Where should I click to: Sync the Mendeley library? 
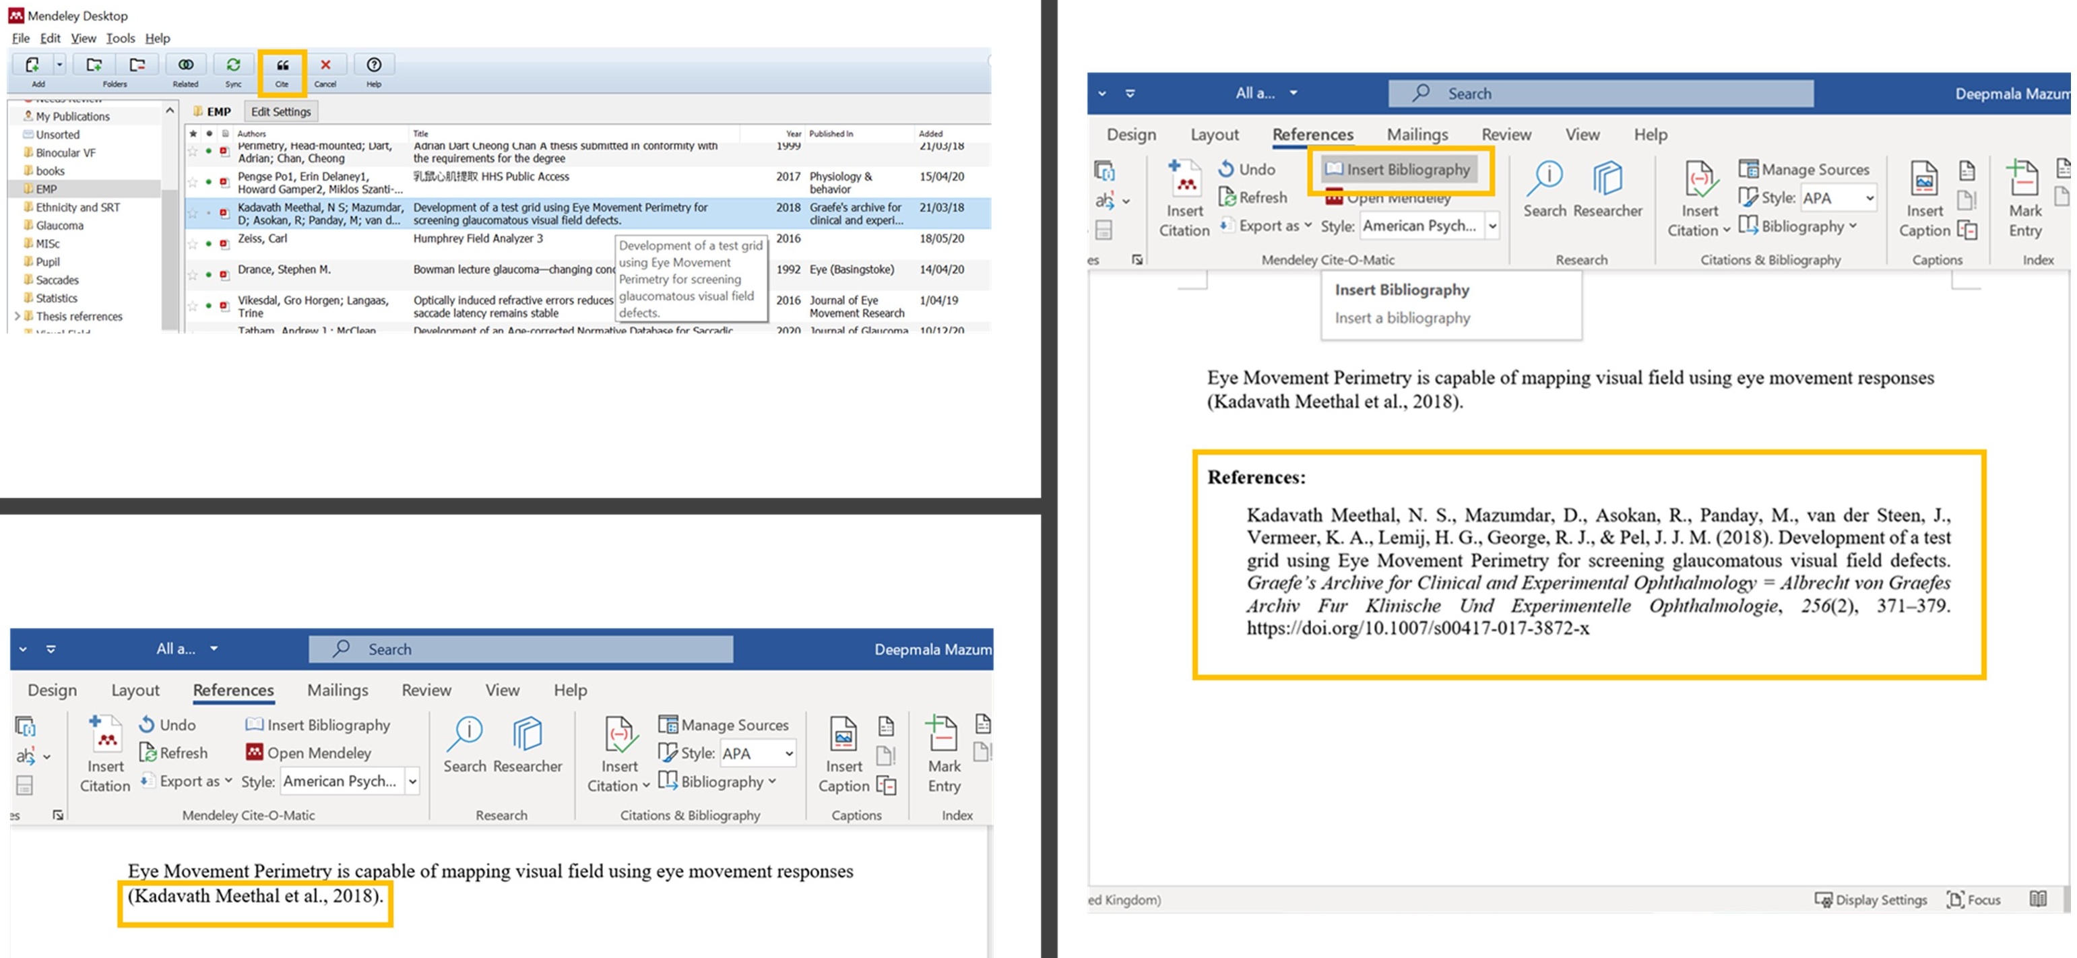[x=233, y=65]
